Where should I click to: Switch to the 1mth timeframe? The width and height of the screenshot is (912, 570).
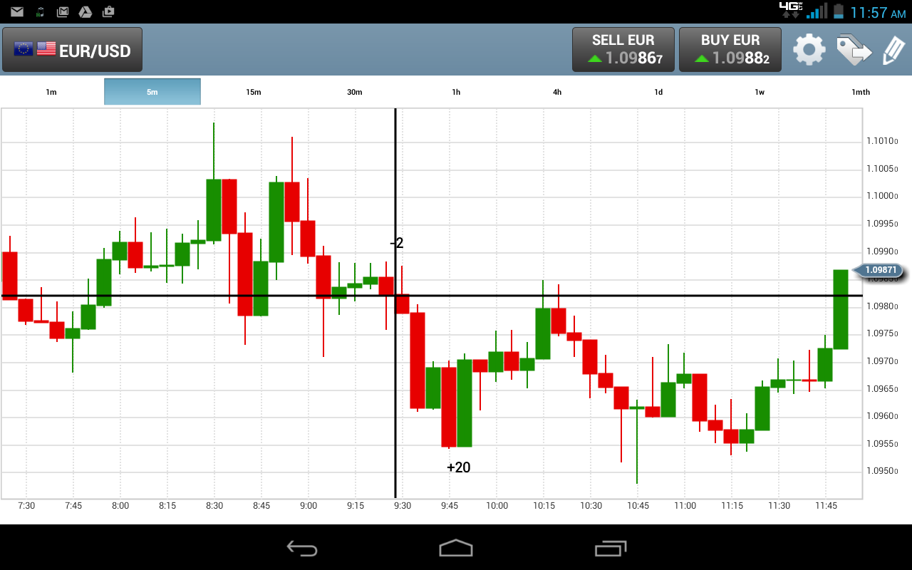(x=861, y=92)
